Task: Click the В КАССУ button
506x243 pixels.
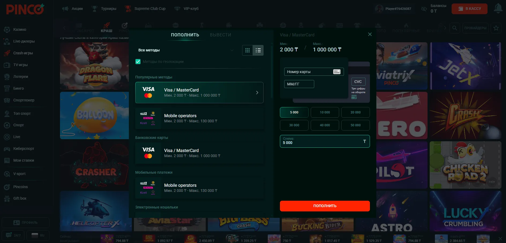Action: pos(469,9)
